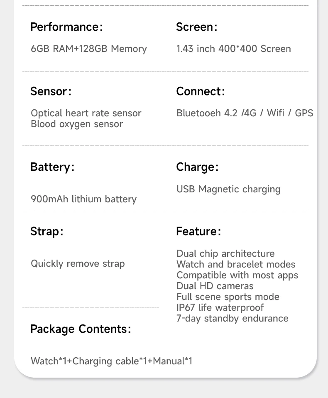This screenshot has width=328, height=398.
Task: Click the Blood oxygen sensor line
Action: [77, 124]
